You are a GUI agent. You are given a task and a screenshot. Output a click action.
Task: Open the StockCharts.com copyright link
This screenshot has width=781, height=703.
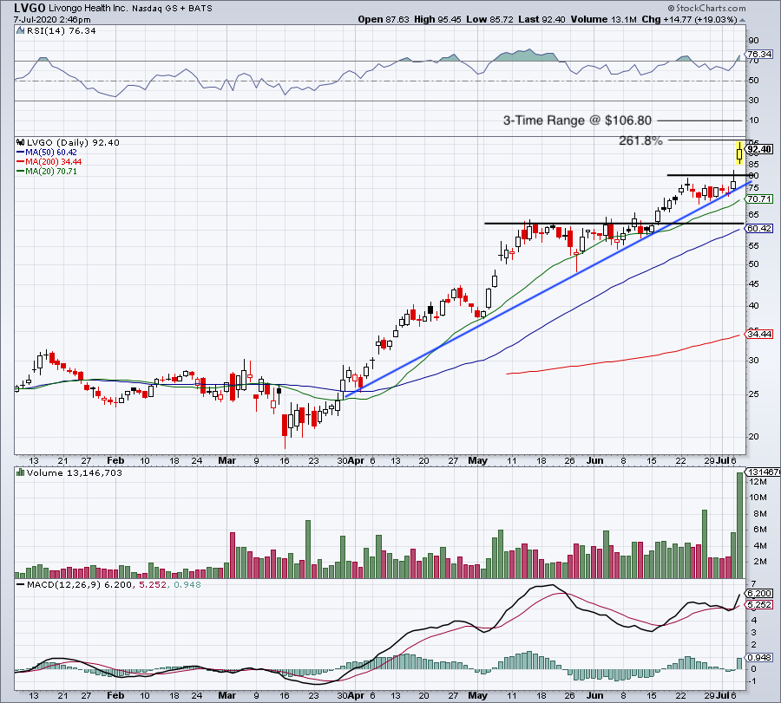(x=706, y=8)
